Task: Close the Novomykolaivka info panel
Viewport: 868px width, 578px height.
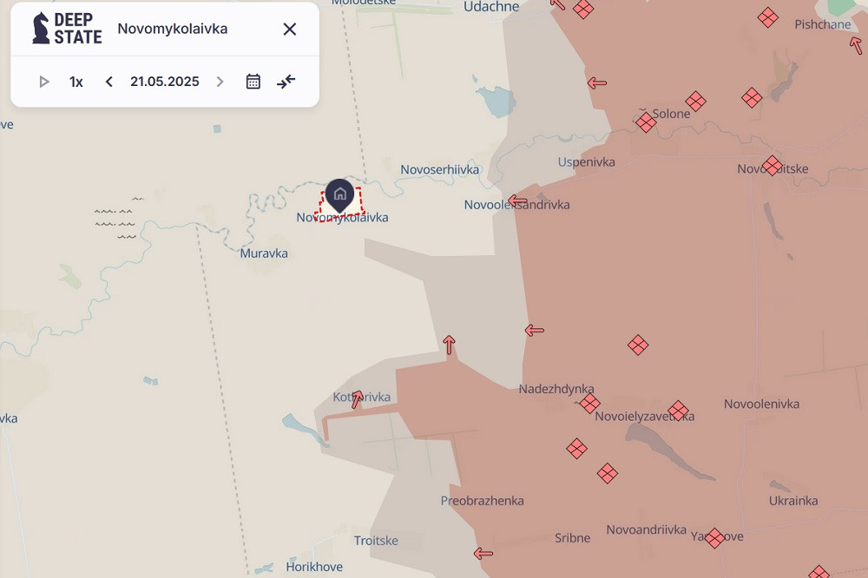Action: point(290,29)
